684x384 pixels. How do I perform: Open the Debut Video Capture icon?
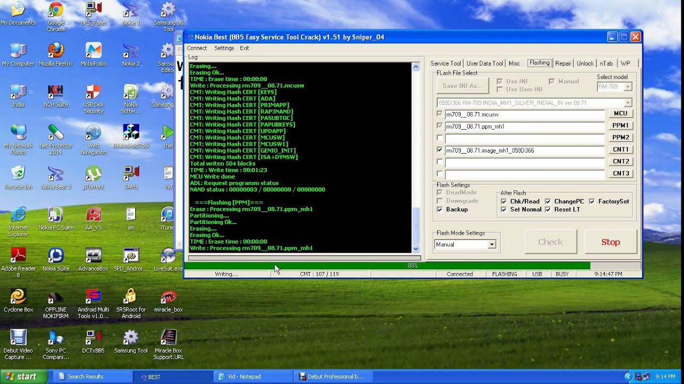pyautogui.click(x=18, y=345)
